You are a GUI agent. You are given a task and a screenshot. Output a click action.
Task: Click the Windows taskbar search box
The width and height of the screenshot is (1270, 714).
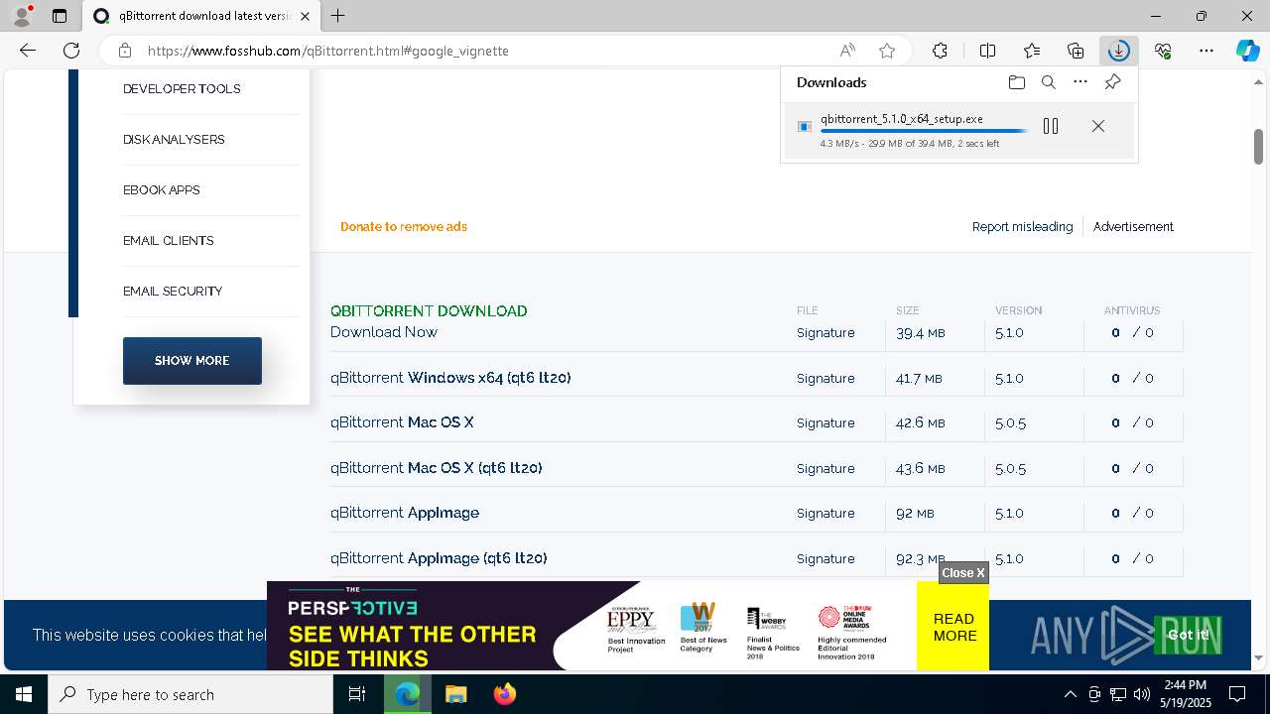point(190,694)
